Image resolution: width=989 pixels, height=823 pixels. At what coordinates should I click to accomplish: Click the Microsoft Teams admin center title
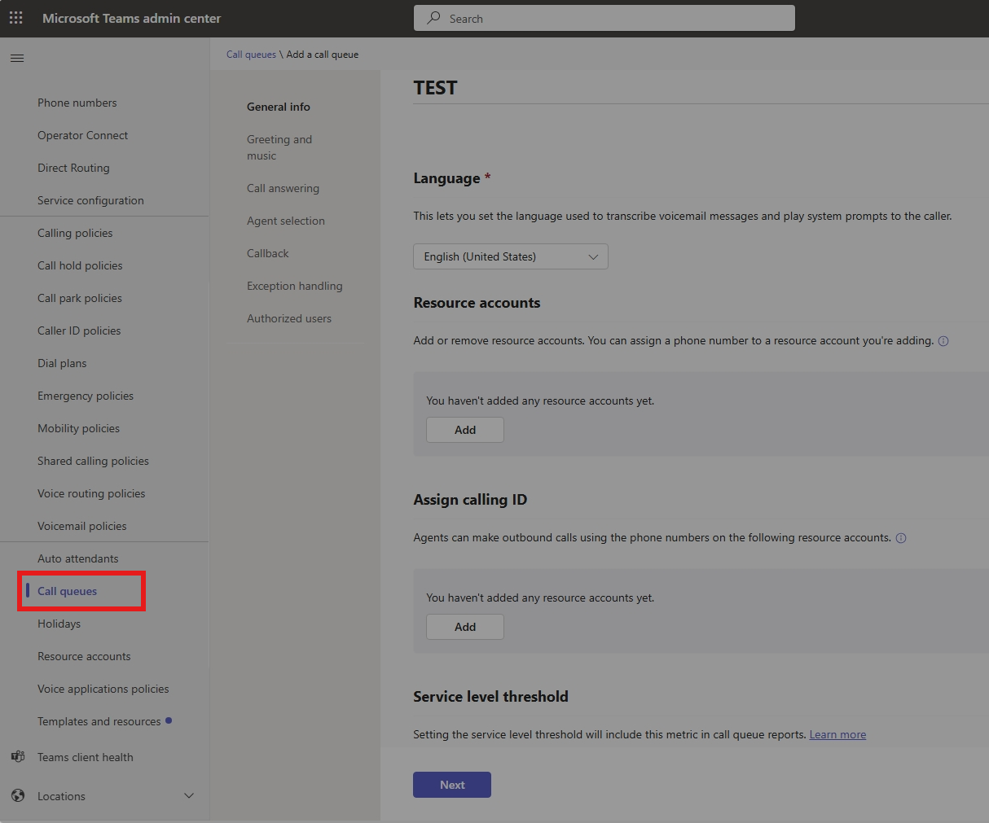131,18
